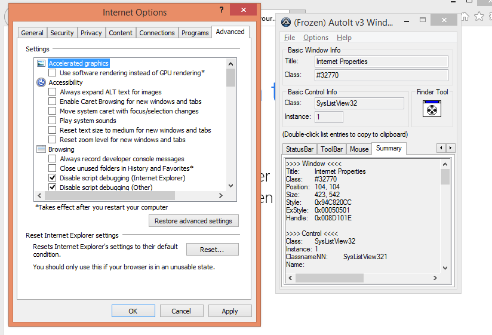The image size is (492, 335).
Task: Open the Content tab
Action: click(x=121, y=33)
